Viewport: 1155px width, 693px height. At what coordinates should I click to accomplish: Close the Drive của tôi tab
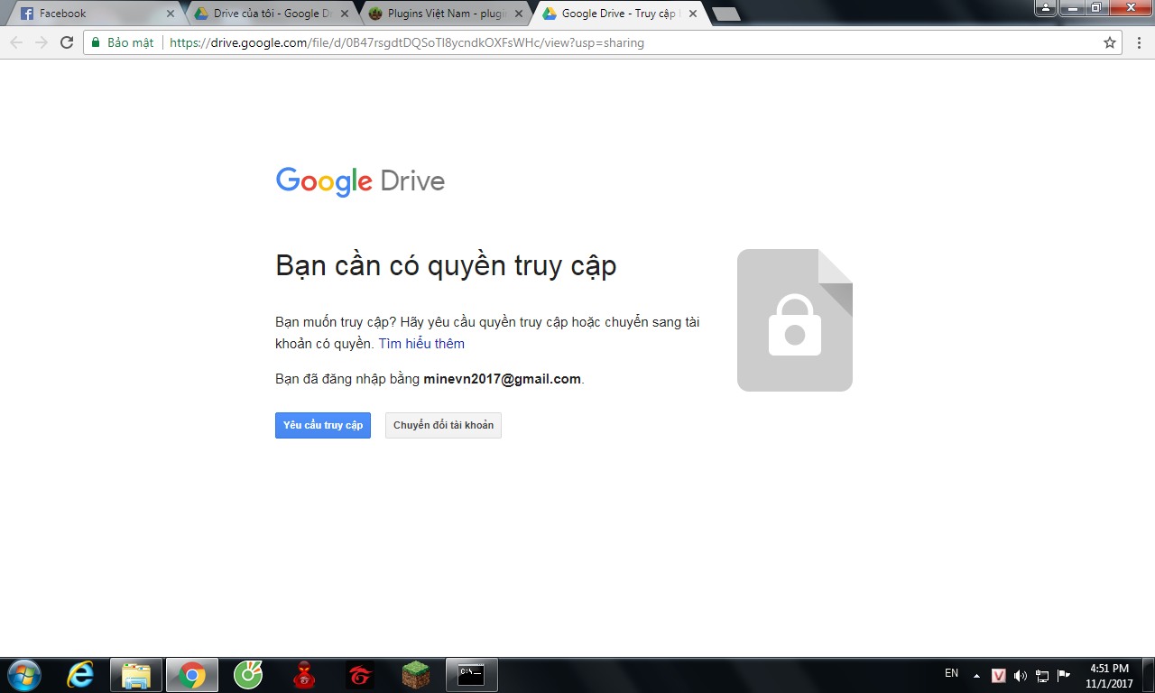pos(345,14)
